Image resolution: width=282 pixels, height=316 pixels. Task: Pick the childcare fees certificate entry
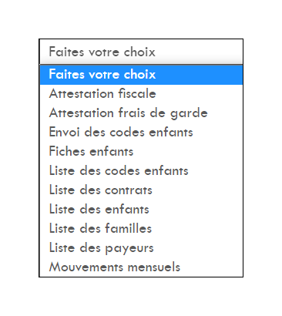141,113
